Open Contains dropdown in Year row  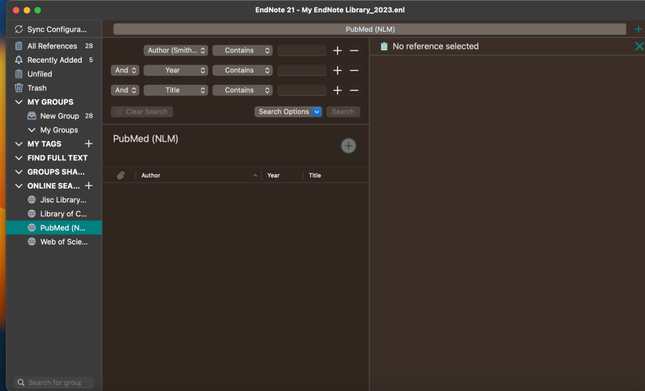pyautogui.click(x=243, y=70)
